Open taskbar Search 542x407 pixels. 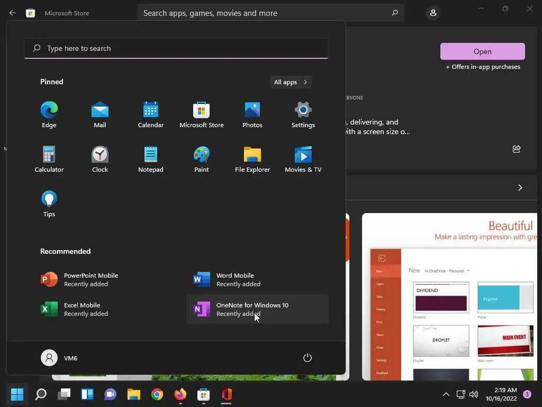click(x=41, y=394)
